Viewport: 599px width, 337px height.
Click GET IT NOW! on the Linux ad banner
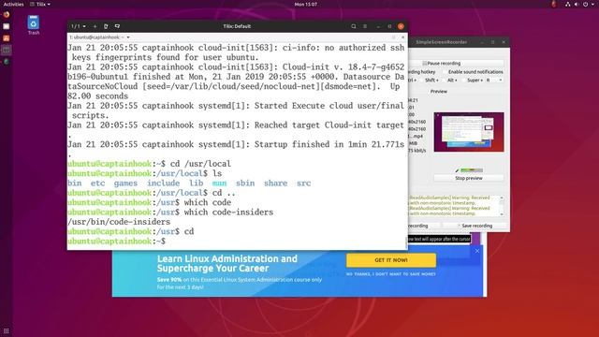[391, 260]
